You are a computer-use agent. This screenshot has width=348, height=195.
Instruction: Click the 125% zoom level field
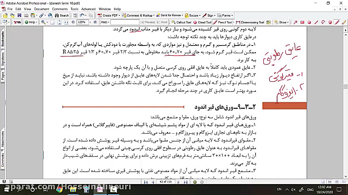[x=83, y=22]
